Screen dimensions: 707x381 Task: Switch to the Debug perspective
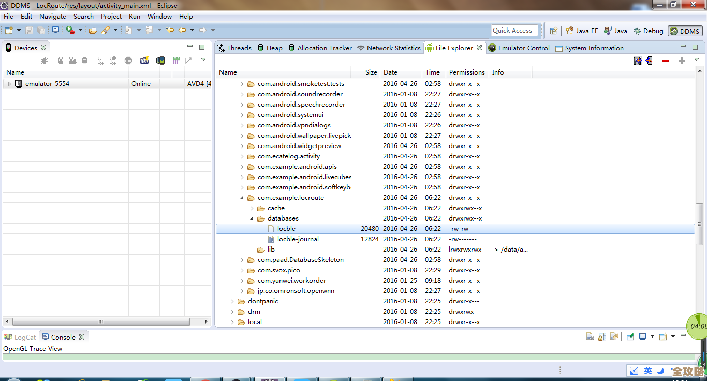[x=648, y=31]
